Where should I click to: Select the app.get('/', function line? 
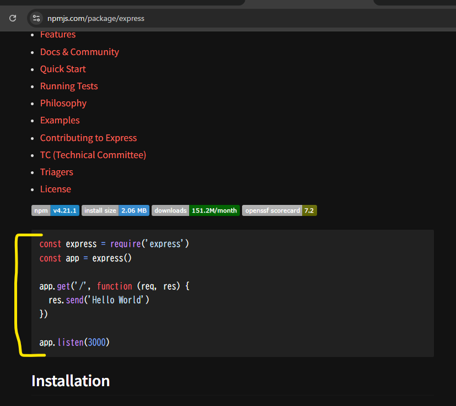click(x=114, y=286)
